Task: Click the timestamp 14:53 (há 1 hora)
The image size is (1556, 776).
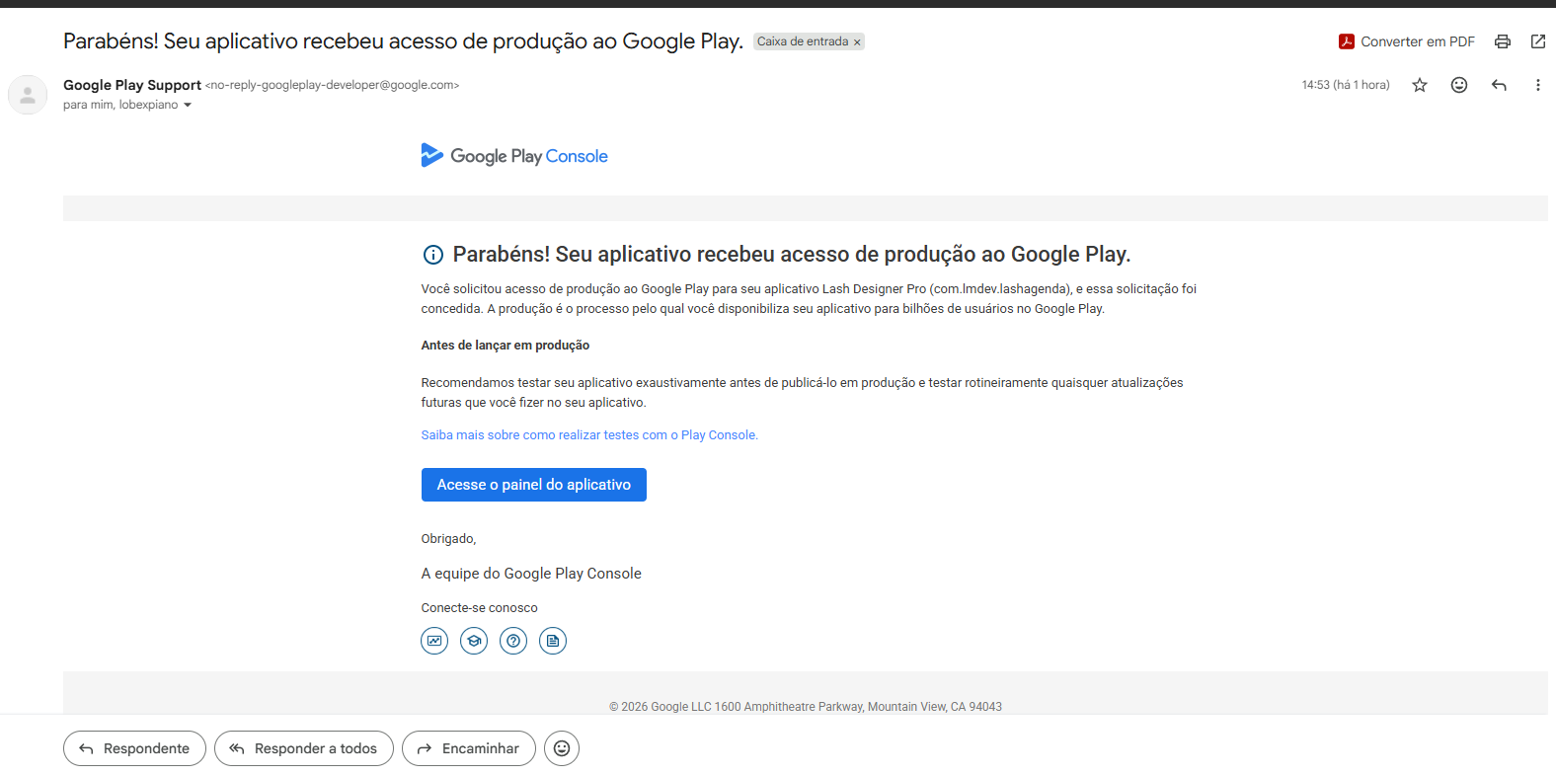Action: tap(1346, 85)
